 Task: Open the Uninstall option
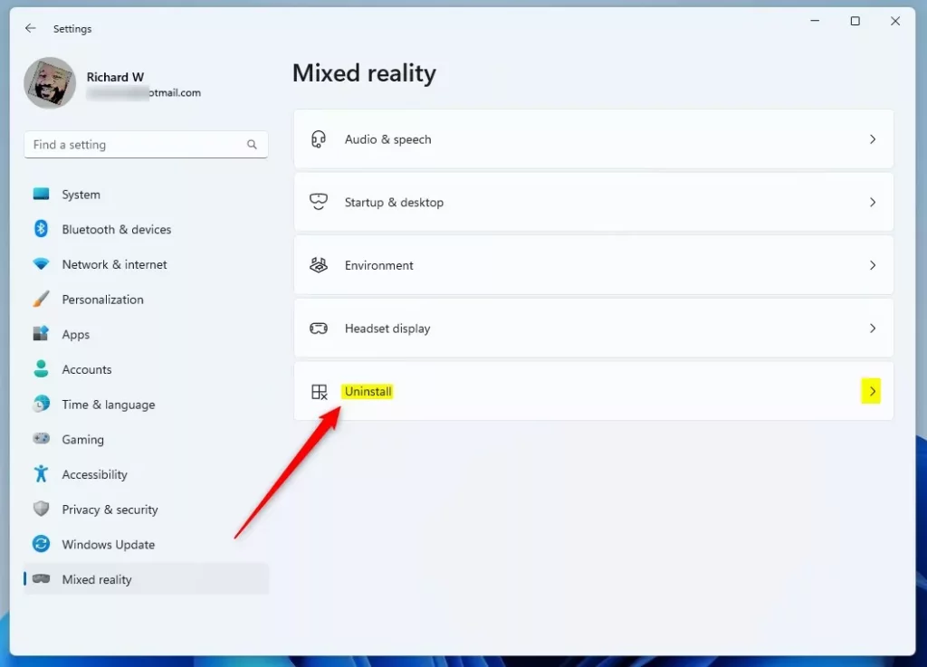(x=594, y=391)
